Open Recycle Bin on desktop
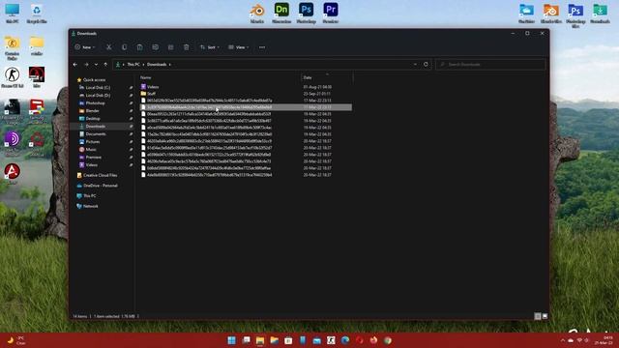The width and height of the screenshot is (619, 348). [x=37, y=13]
